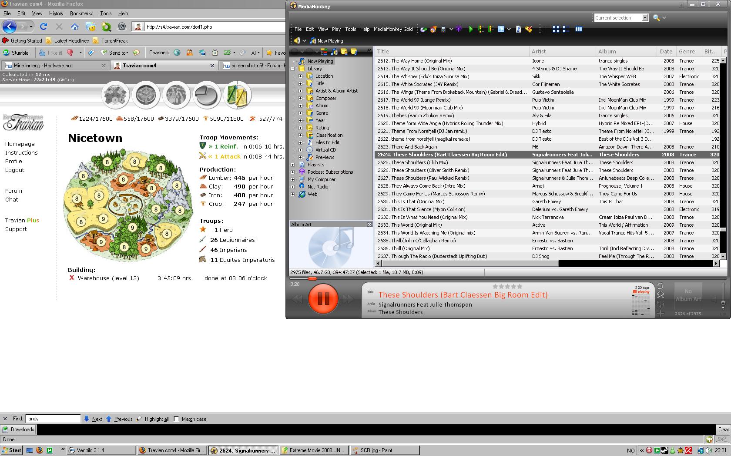Click the find bar text field
Image resolution: width=731 pixels, height=456 pixels.
coord(54,419)
